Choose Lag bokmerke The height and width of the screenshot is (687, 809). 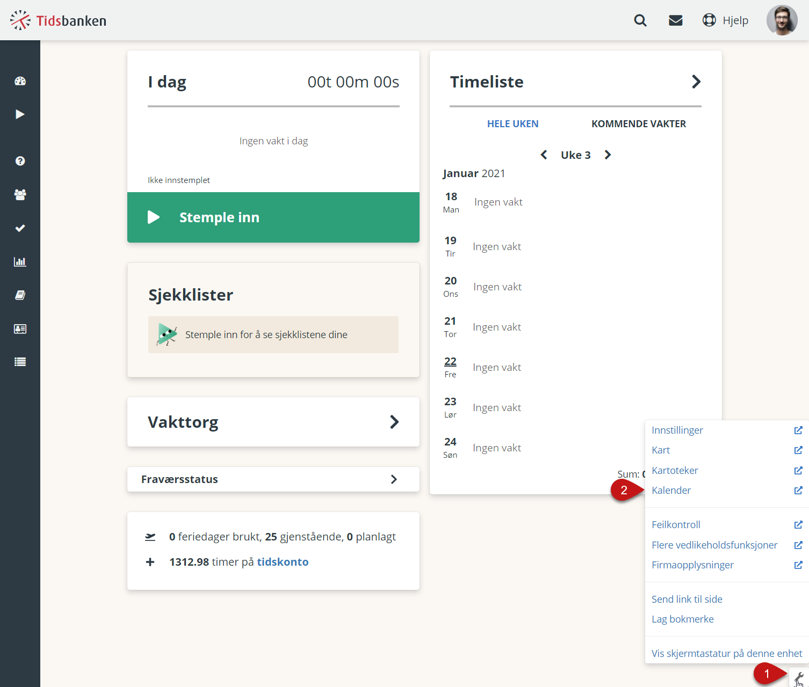683,619
